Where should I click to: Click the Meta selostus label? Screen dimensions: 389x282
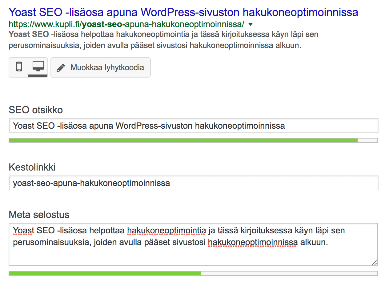tap(39, 215)
